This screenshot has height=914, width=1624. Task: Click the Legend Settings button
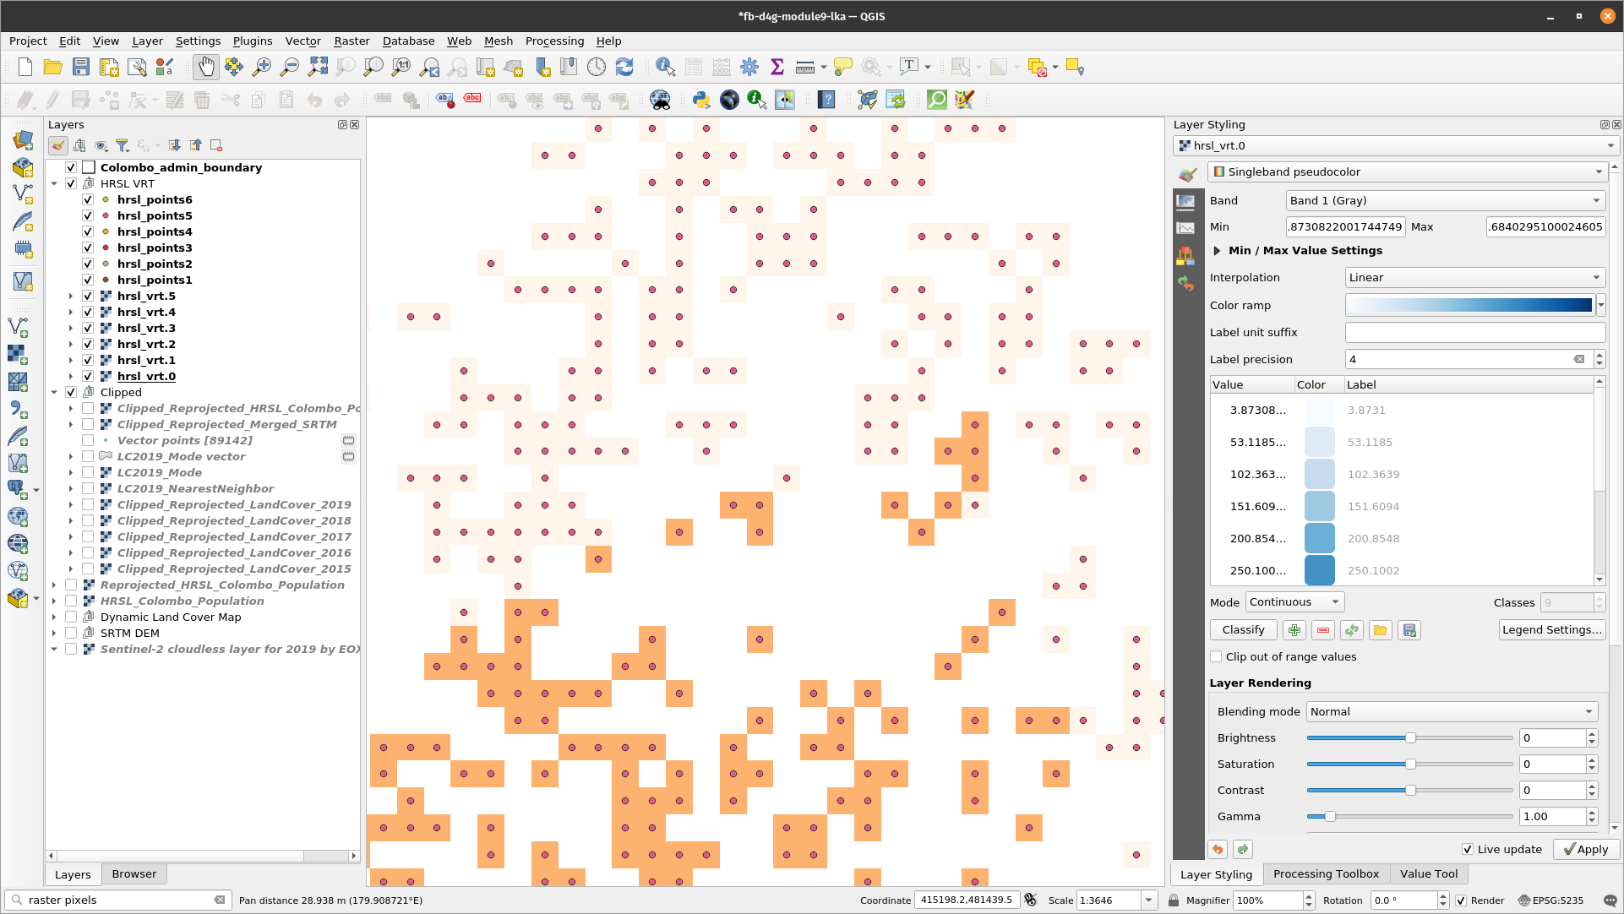pos(1552,630)
